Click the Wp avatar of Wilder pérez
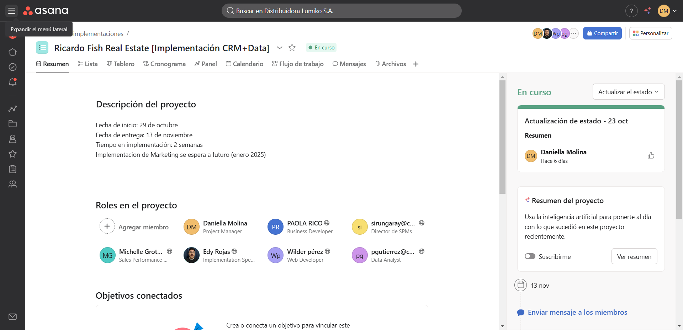The height and width of the screenshot is (330, 683). [x=276, y=255]
